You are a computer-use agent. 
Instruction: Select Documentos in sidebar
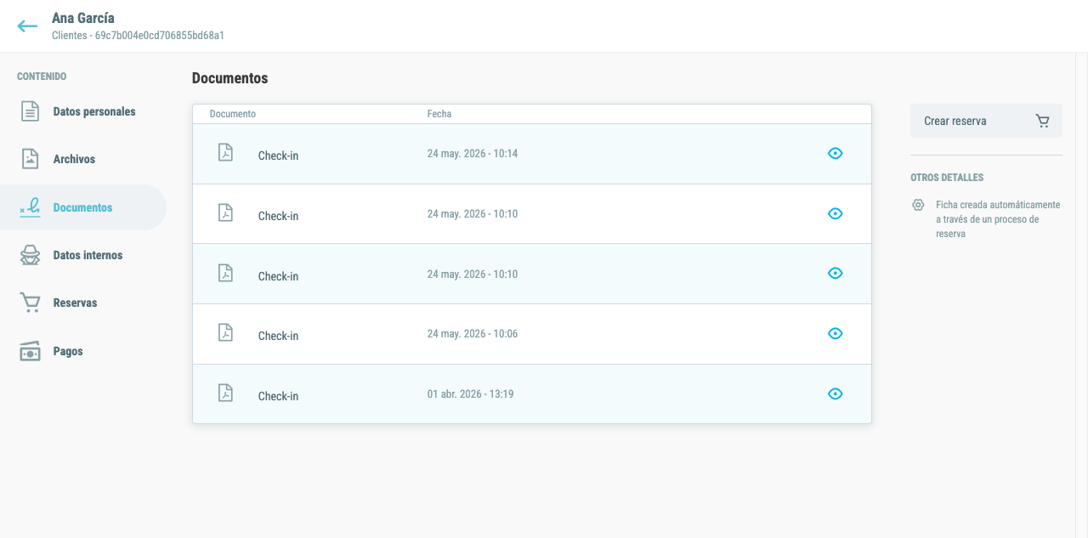pos(83,207)
